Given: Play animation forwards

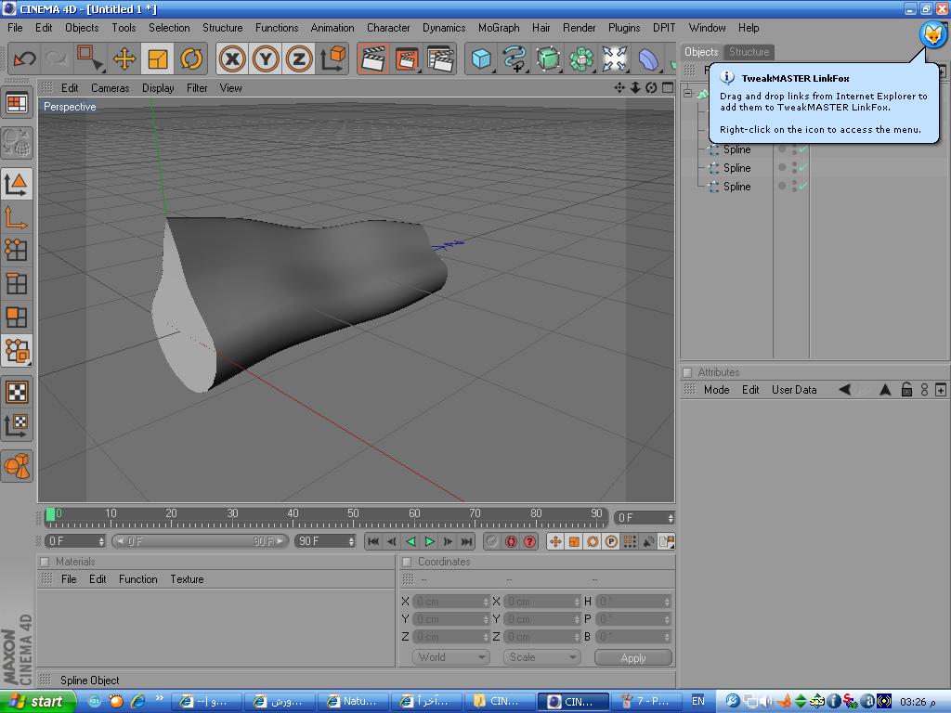Looking at the screenshot, I should pyautogui.click(x=429, y=541).
